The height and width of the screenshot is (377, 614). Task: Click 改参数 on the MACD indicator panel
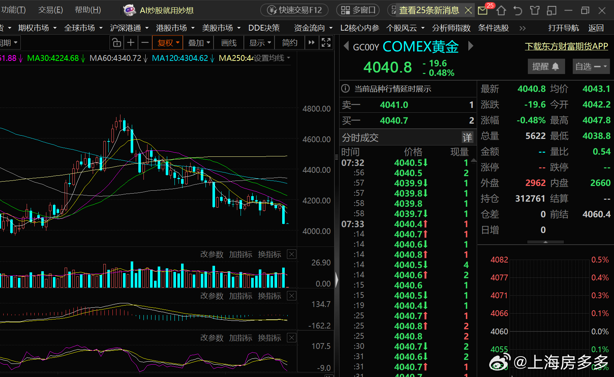[x=212, y=296]
